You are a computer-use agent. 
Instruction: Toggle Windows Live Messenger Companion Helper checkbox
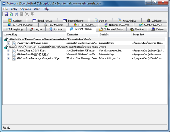click(8, 58)
